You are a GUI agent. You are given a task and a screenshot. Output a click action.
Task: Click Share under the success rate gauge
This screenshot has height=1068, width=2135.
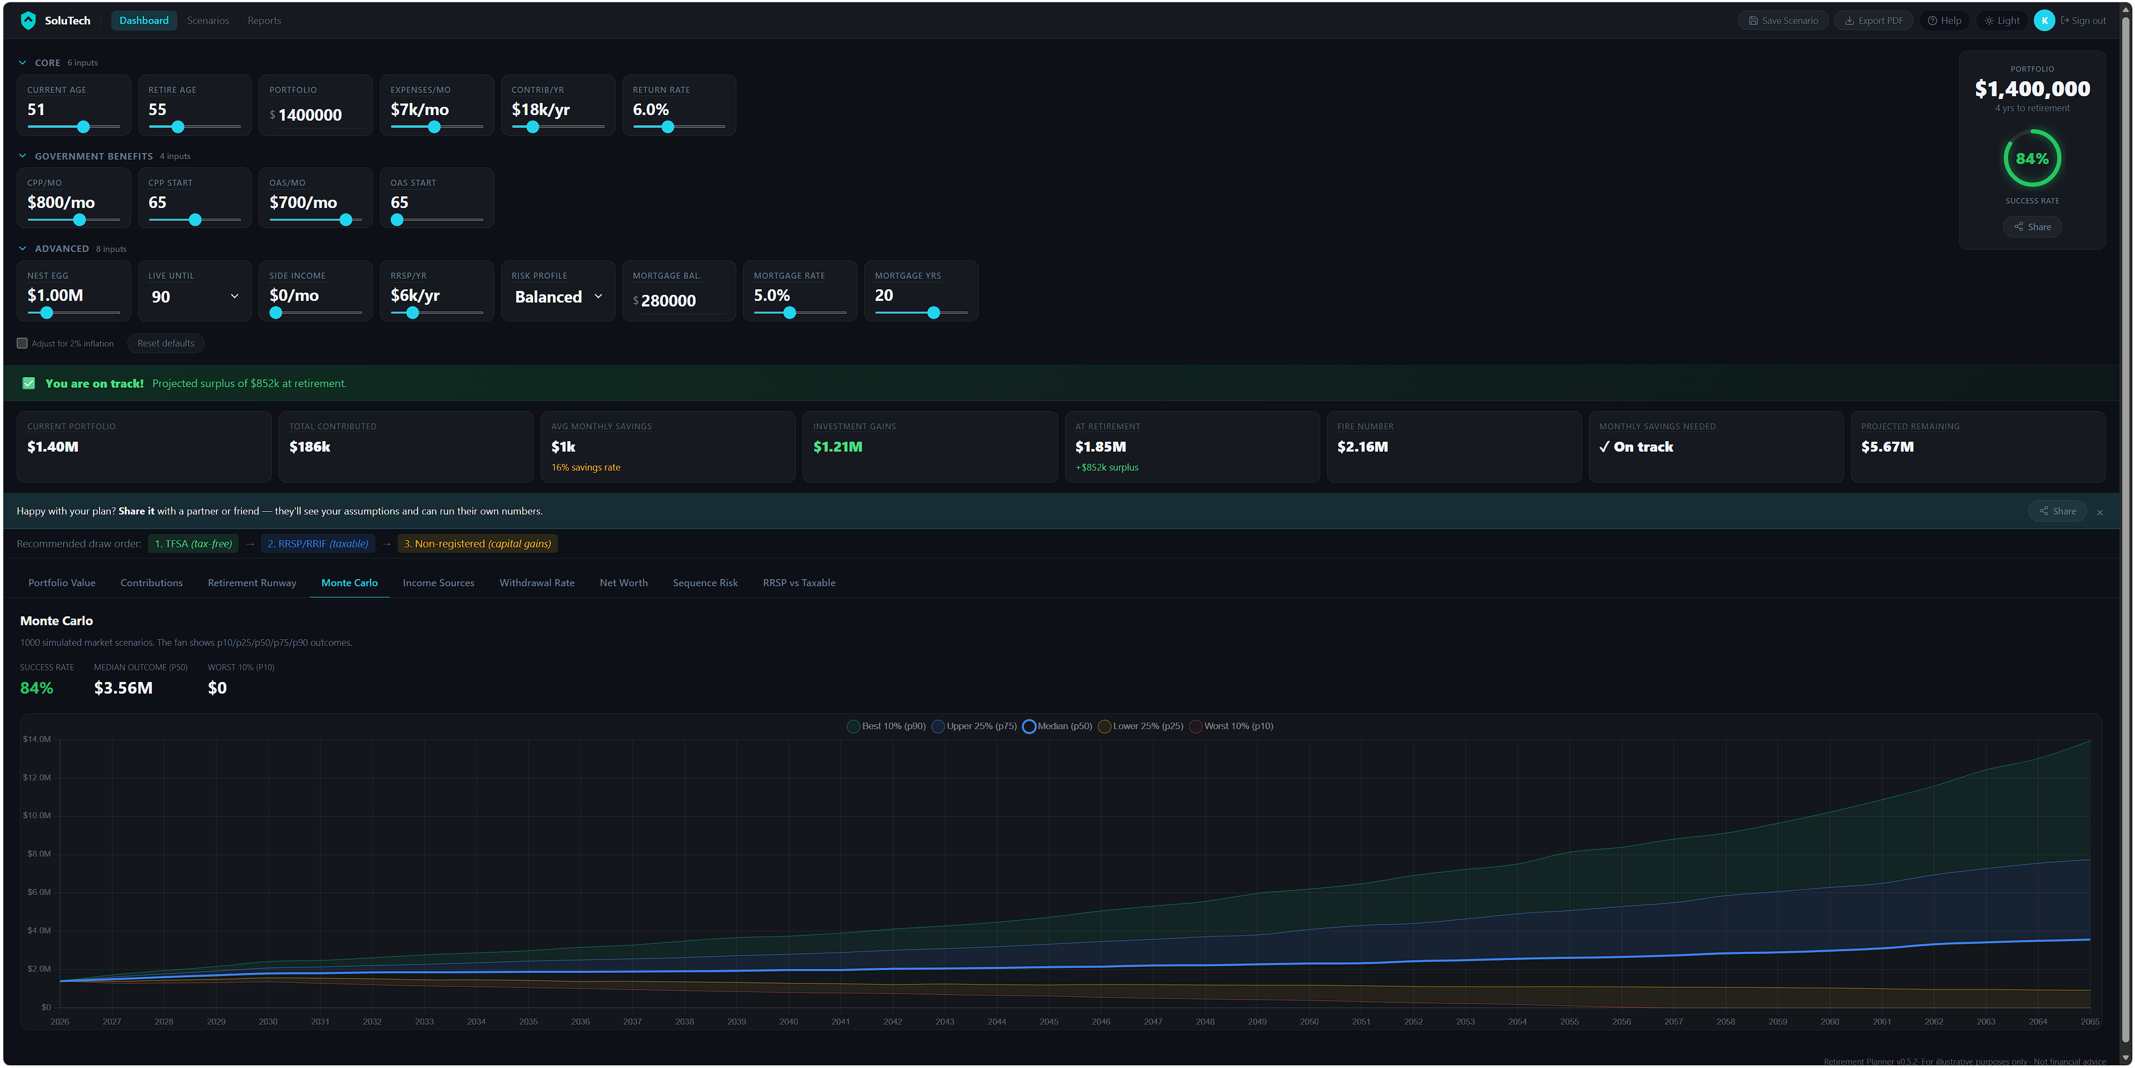pos(2032,227)
